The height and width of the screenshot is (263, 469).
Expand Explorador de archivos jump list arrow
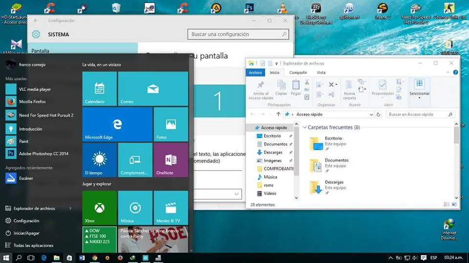[x=70, y=208]
